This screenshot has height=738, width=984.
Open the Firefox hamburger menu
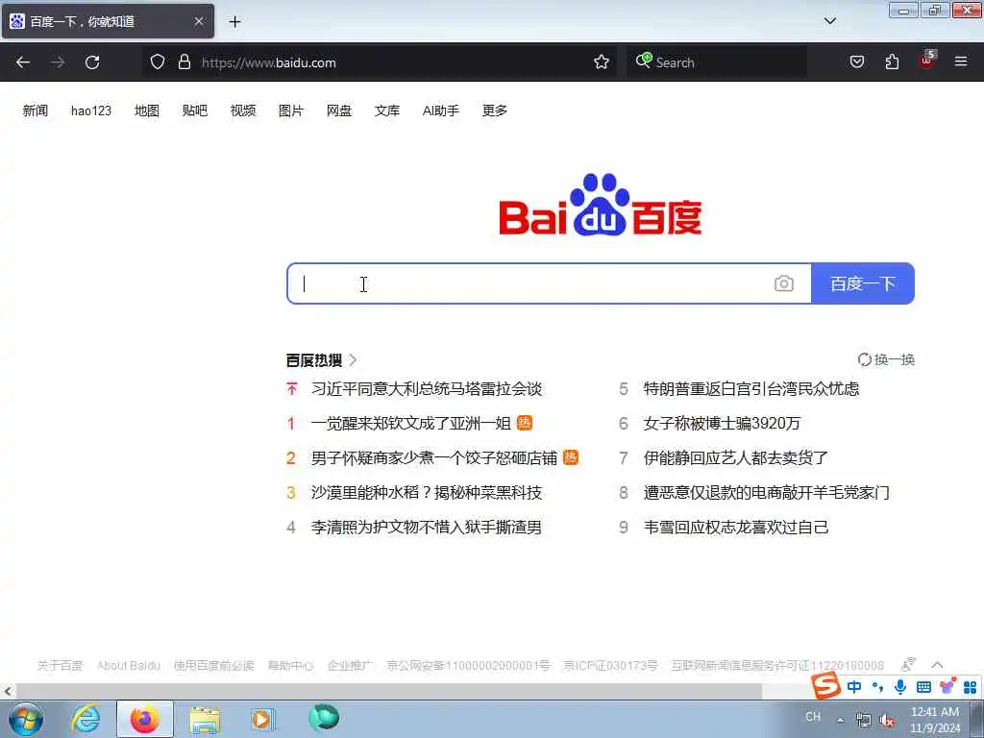click(x=961, y=62)
